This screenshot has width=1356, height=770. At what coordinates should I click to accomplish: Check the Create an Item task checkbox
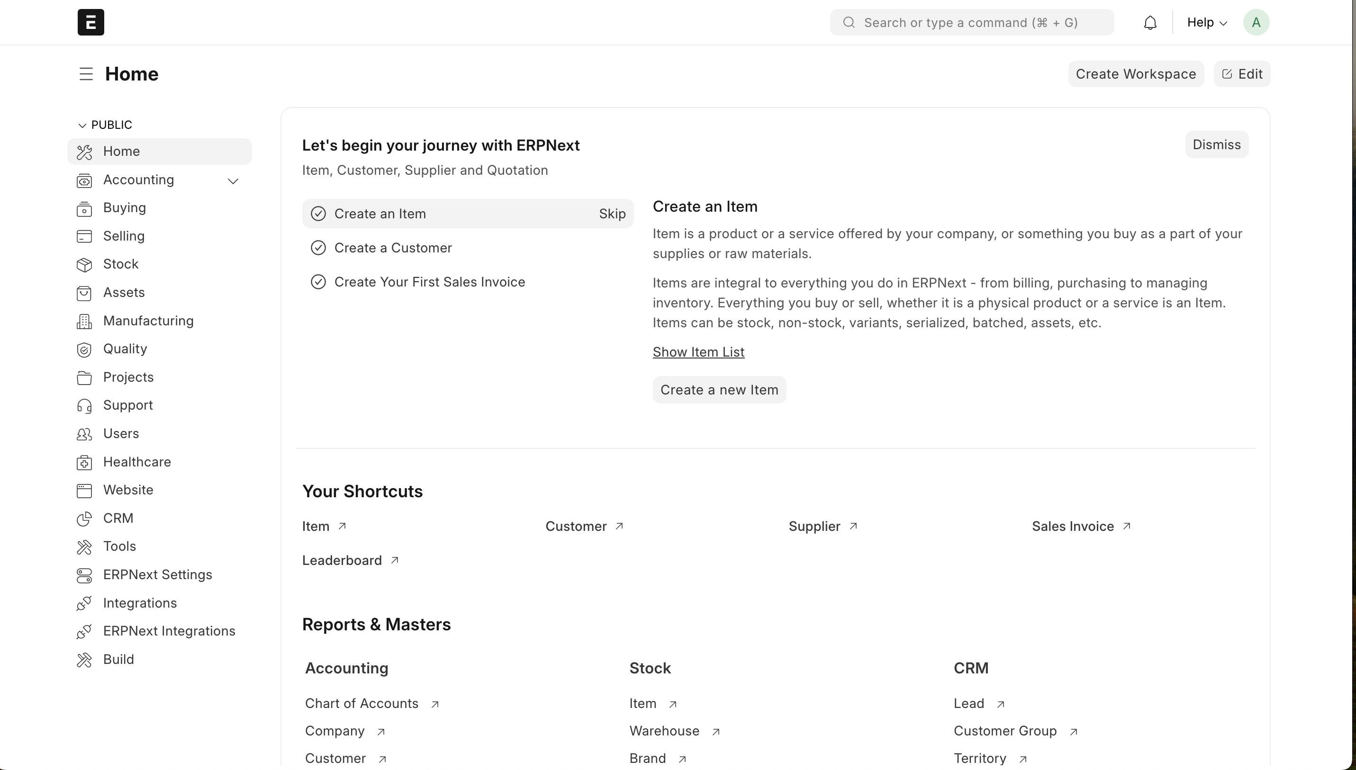pyautogui.click(x=318, y=213)
